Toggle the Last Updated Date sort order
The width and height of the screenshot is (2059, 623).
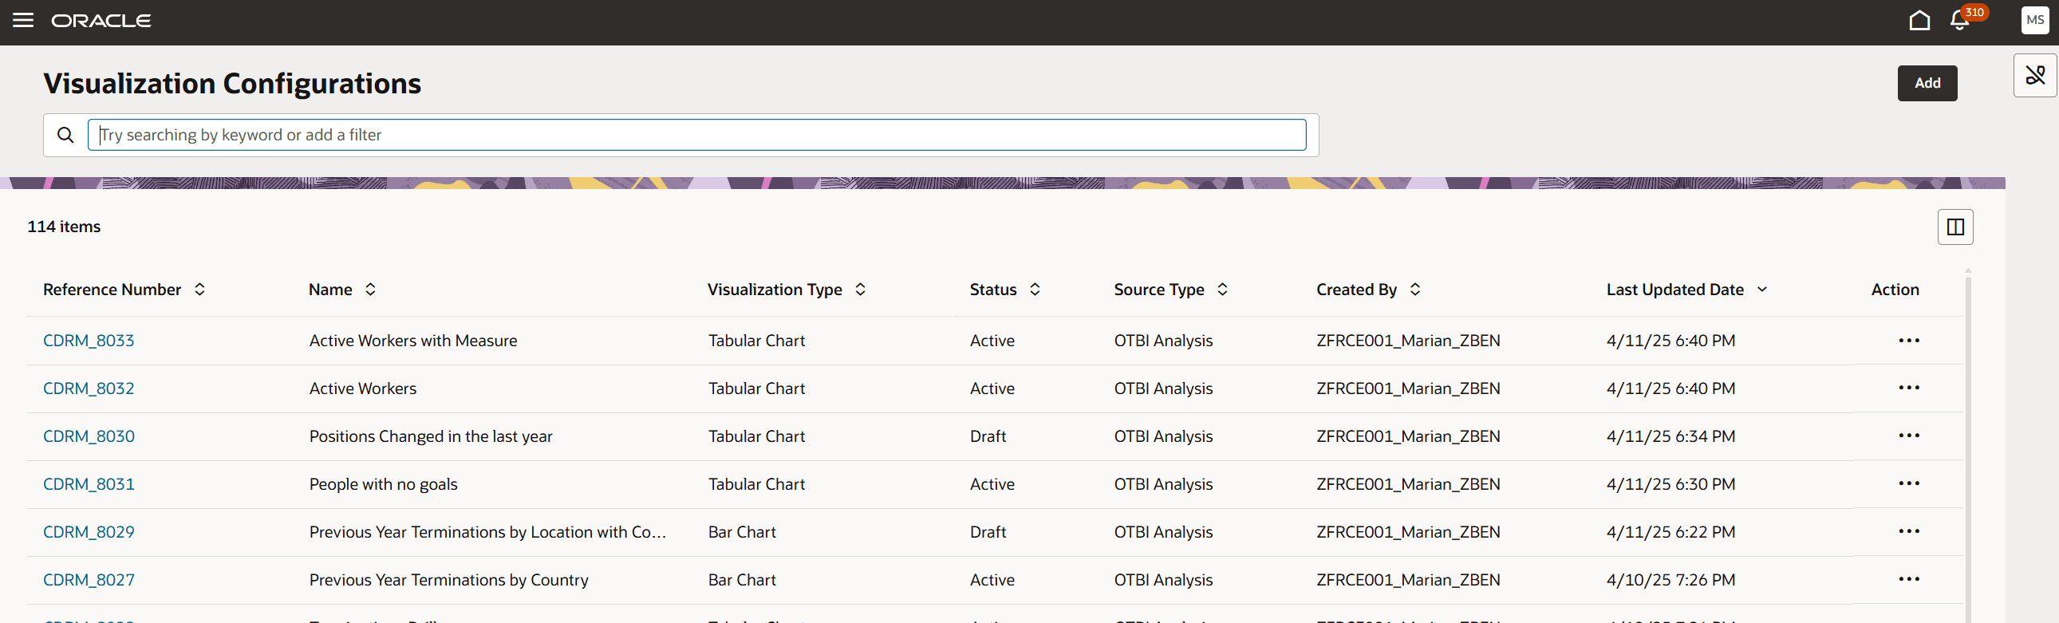(1761, 290)
